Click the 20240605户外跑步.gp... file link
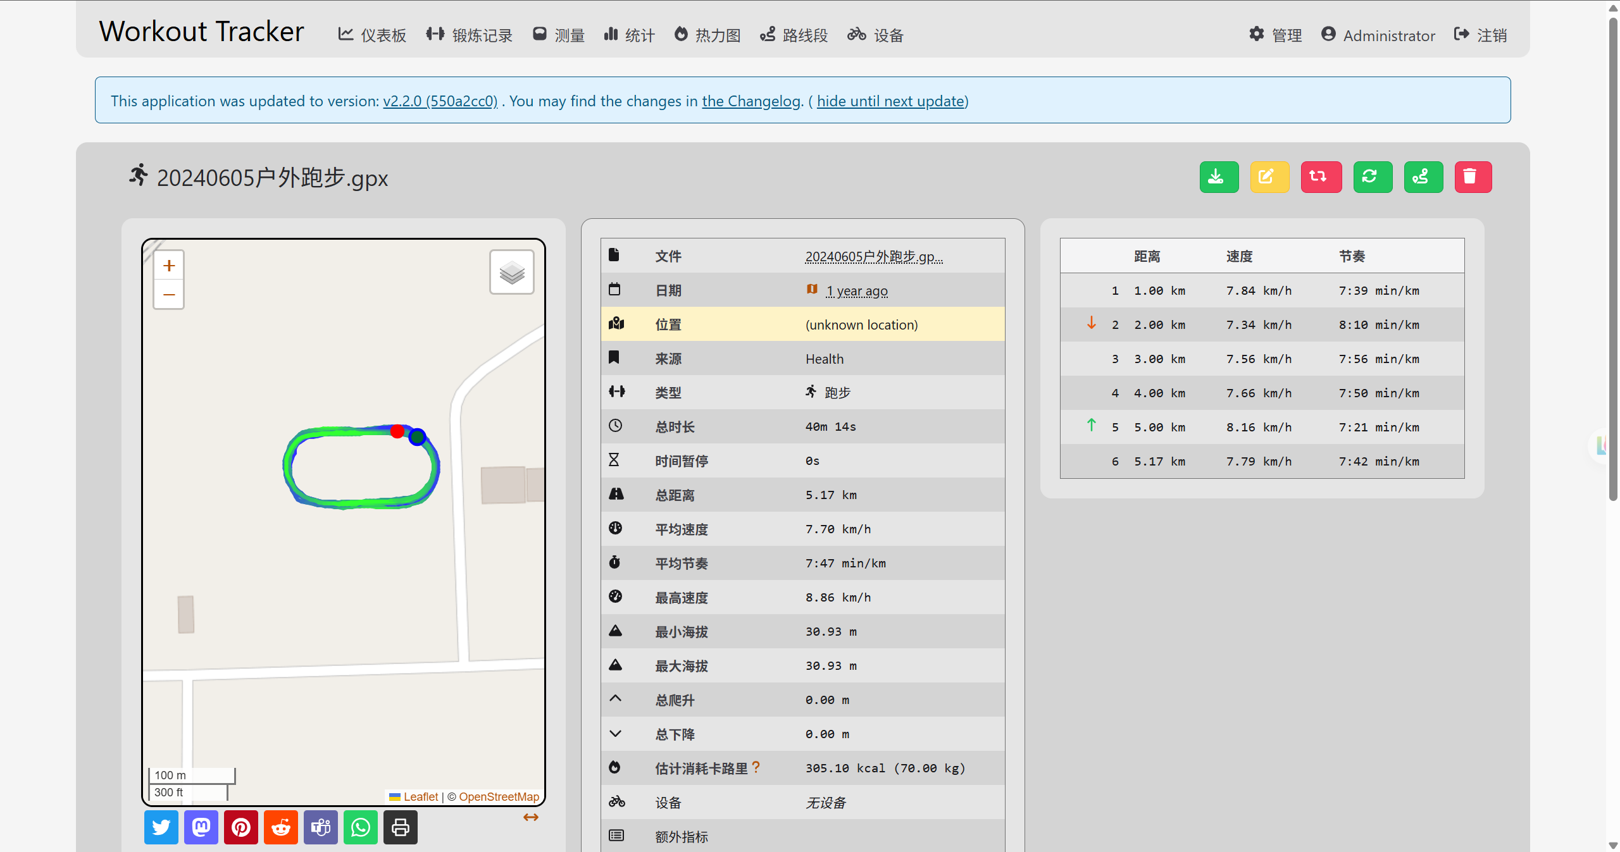 coord(874,256)
